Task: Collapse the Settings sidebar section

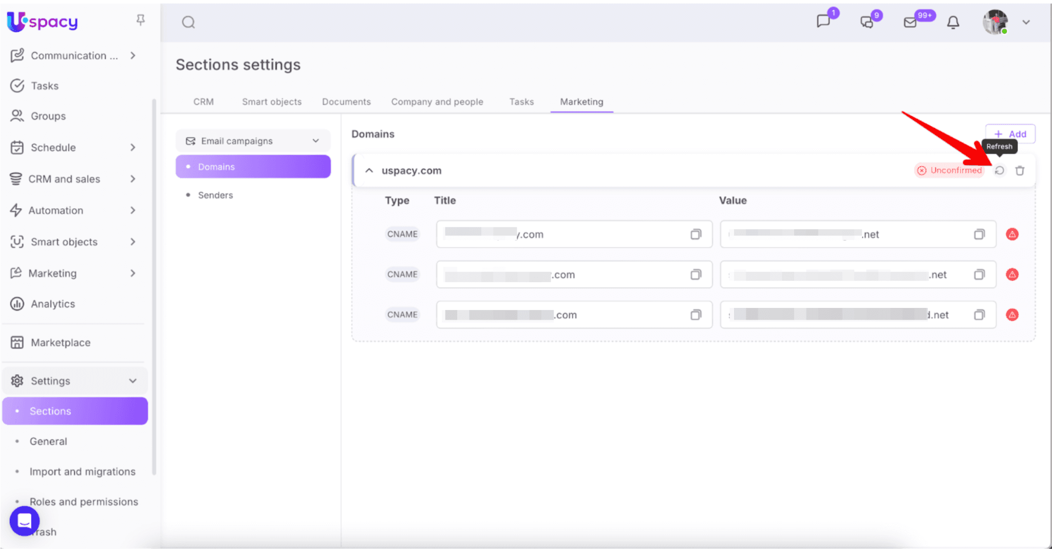Action: [133, 381]
